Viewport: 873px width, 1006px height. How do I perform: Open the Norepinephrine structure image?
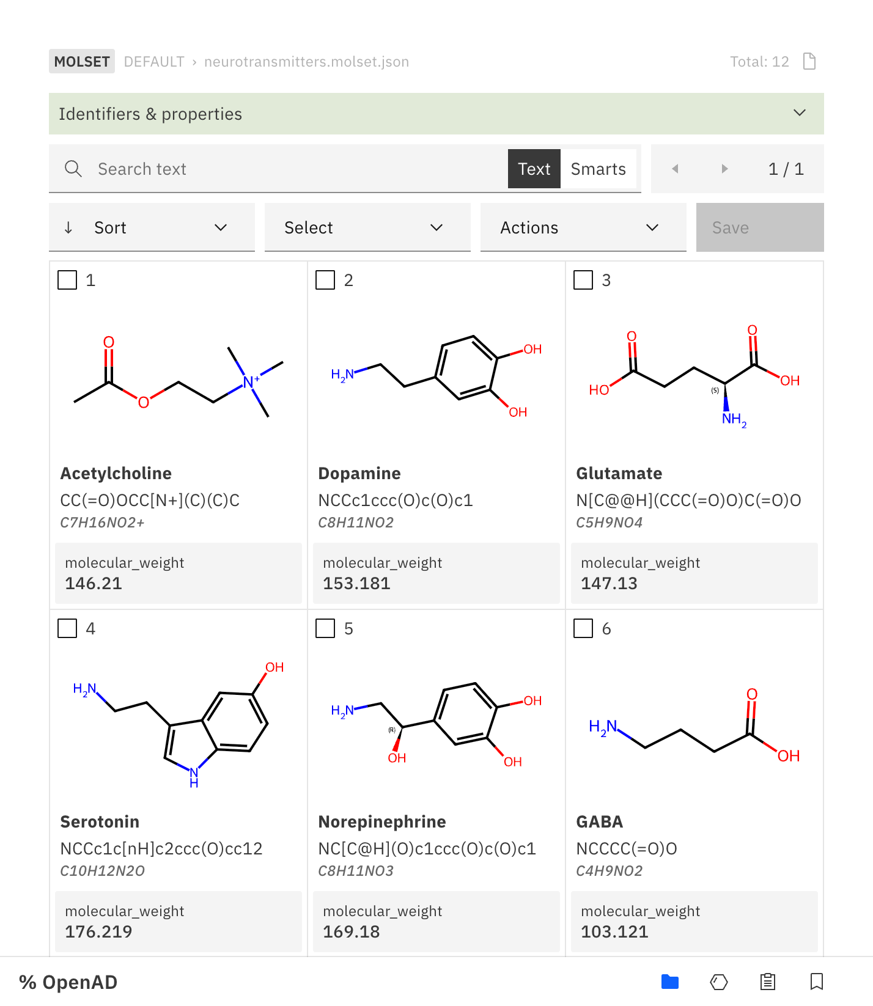437,725
